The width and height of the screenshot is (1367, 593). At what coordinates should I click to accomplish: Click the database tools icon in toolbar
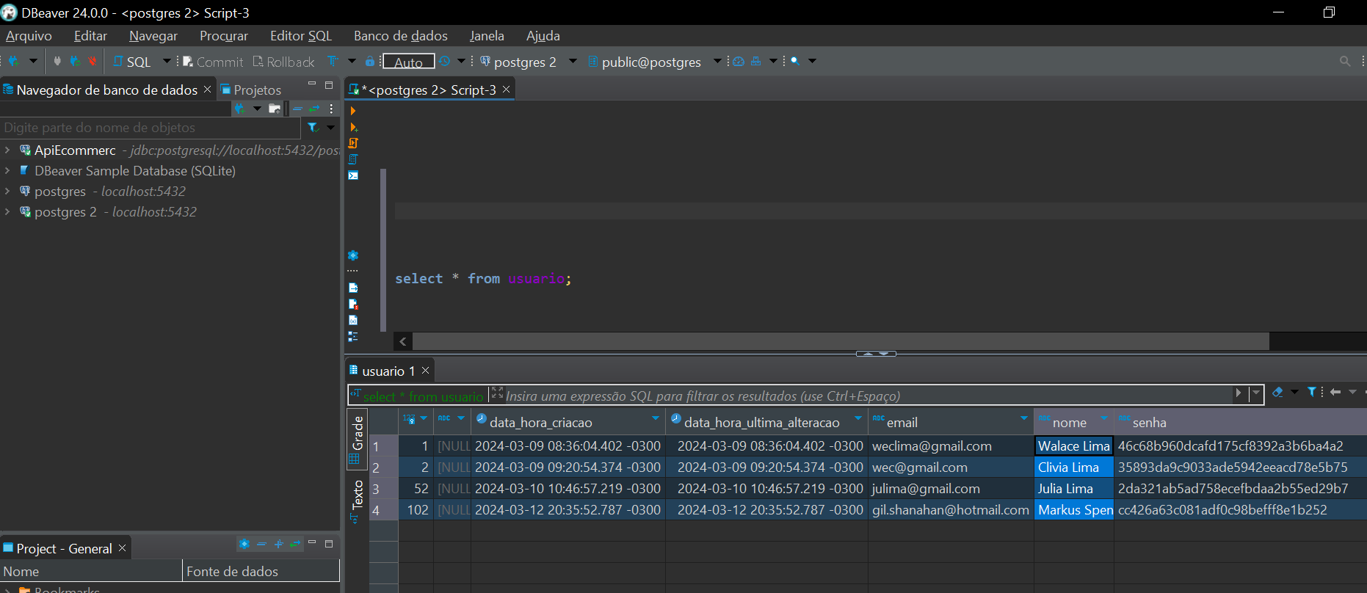click(x=755, y=61)
